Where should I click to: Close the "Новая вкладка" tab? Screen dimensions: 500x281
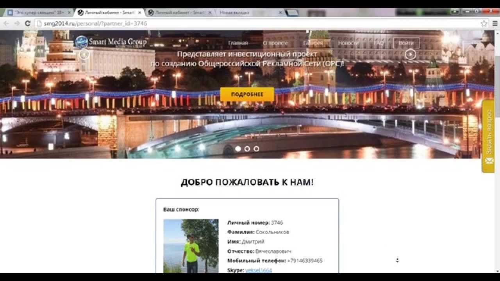point(280,12)
